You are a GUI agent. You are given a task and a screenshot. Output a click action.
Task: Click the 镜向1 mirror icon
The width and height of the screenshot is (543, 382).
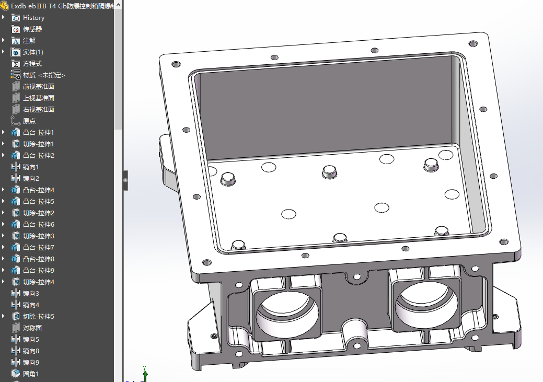coord(16,167)
